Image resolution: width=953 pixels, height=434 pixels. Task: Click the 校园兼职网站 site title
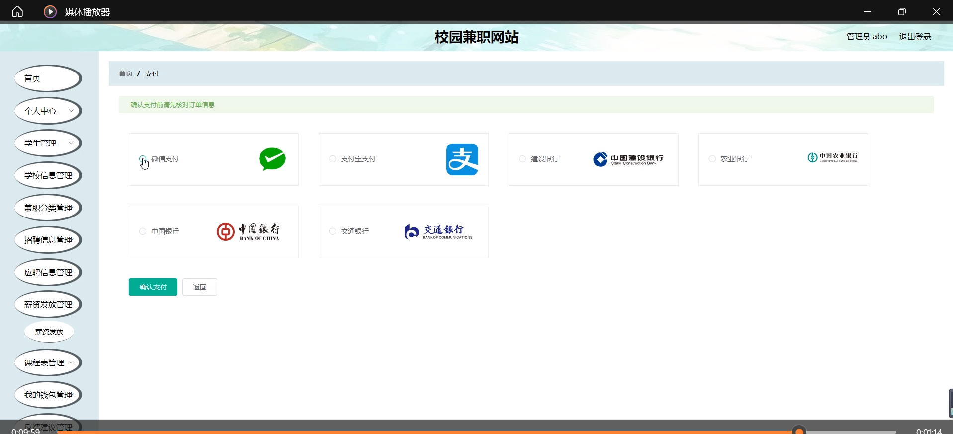[x=476, y=37]
